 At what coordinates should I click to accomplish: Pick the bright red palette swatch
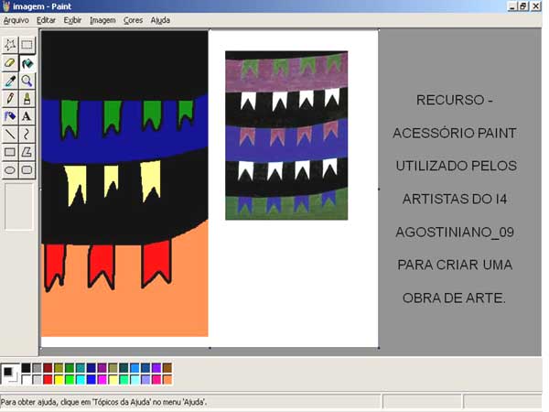coord(48,379)
